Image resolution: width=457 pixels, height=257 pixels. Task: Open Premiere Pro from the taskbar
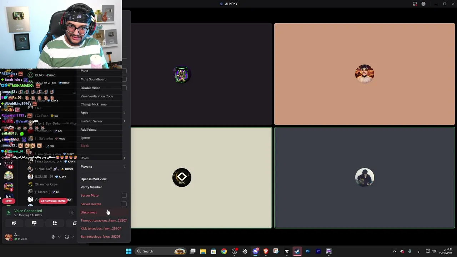click(318, 251)
